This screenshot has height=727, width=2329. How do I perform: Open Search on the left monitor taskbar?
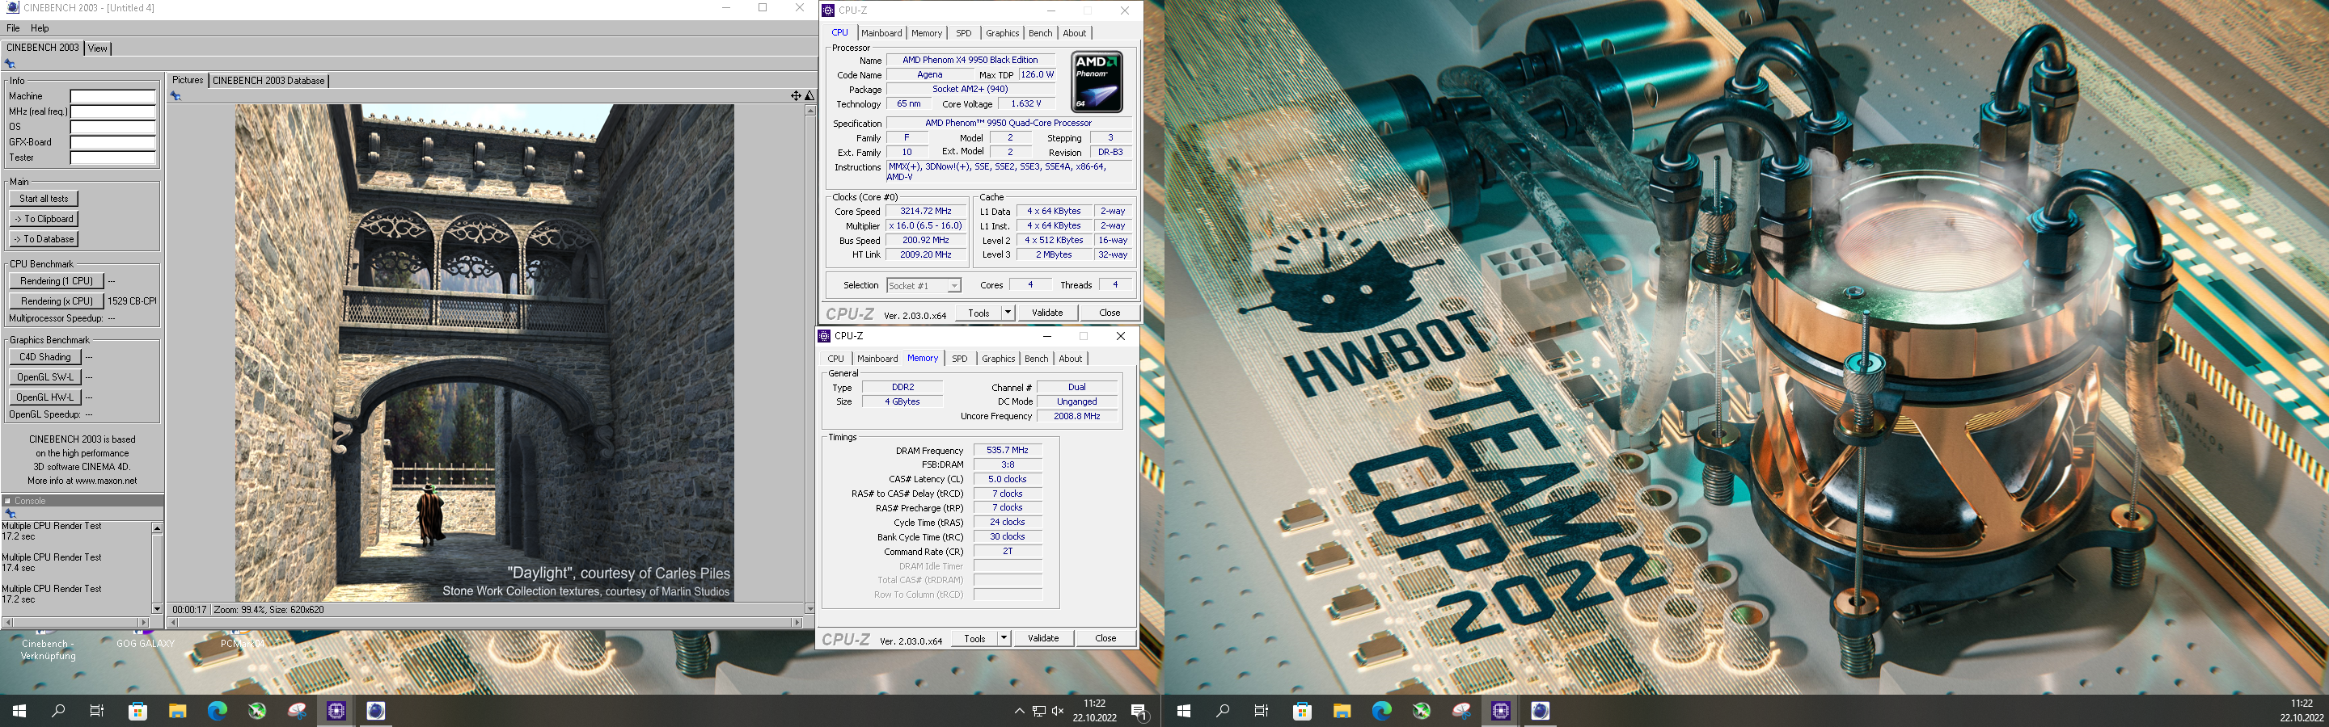tap(59, 711)
